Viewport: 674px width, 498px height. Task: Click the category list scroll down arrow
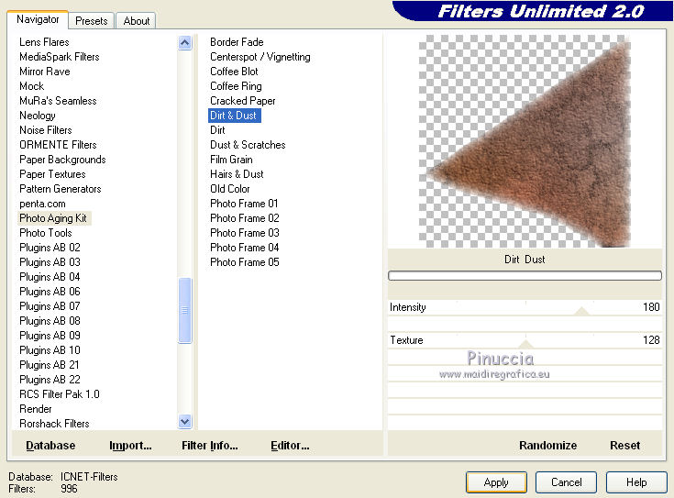185,422
